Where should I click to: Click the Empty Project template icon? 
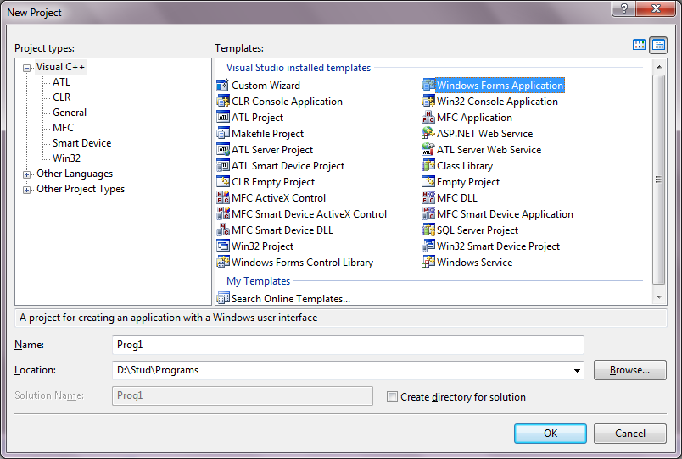pos(428,181)
